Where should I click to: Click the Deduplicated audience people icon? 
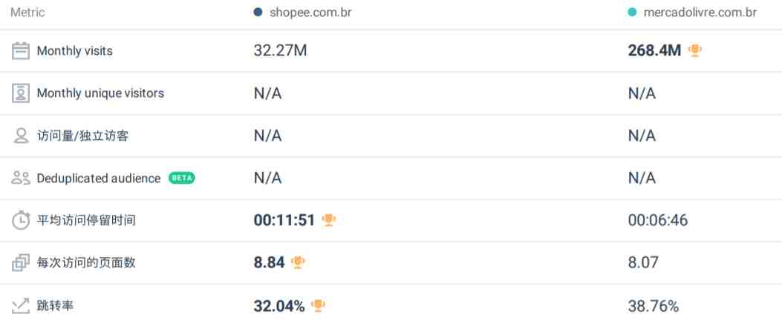(x=21, y=178)
